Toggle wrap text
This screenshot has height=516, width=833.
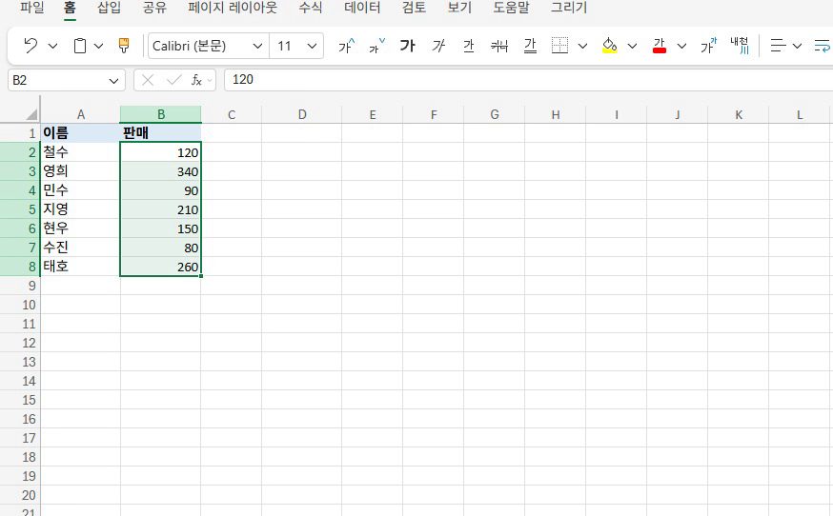[x=823, y=46]
